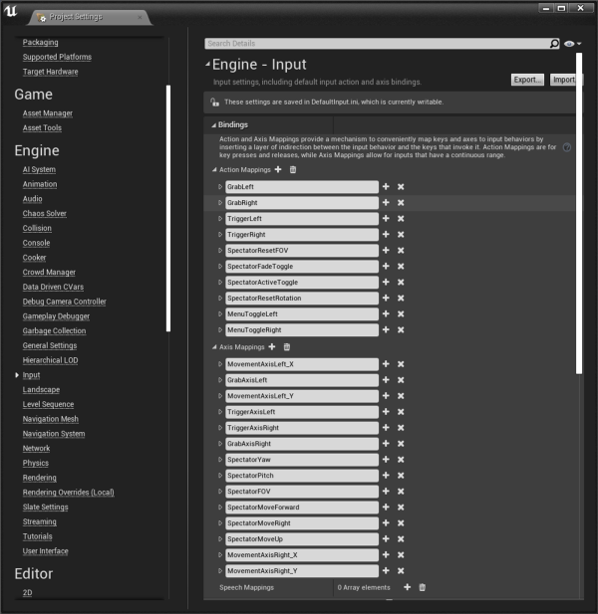Close the Project Settings tab
The height and width of the screenshot is (614, 598).
pos(140,17)
